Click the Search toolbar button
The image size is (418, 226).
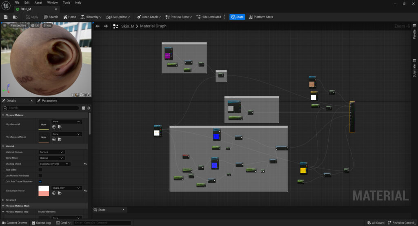(51, 17)
